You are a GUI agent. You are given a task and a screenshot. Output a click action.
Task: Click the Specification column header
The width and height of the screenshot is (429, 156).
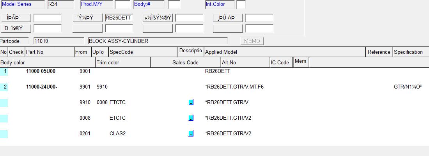[x=410, y=52]
